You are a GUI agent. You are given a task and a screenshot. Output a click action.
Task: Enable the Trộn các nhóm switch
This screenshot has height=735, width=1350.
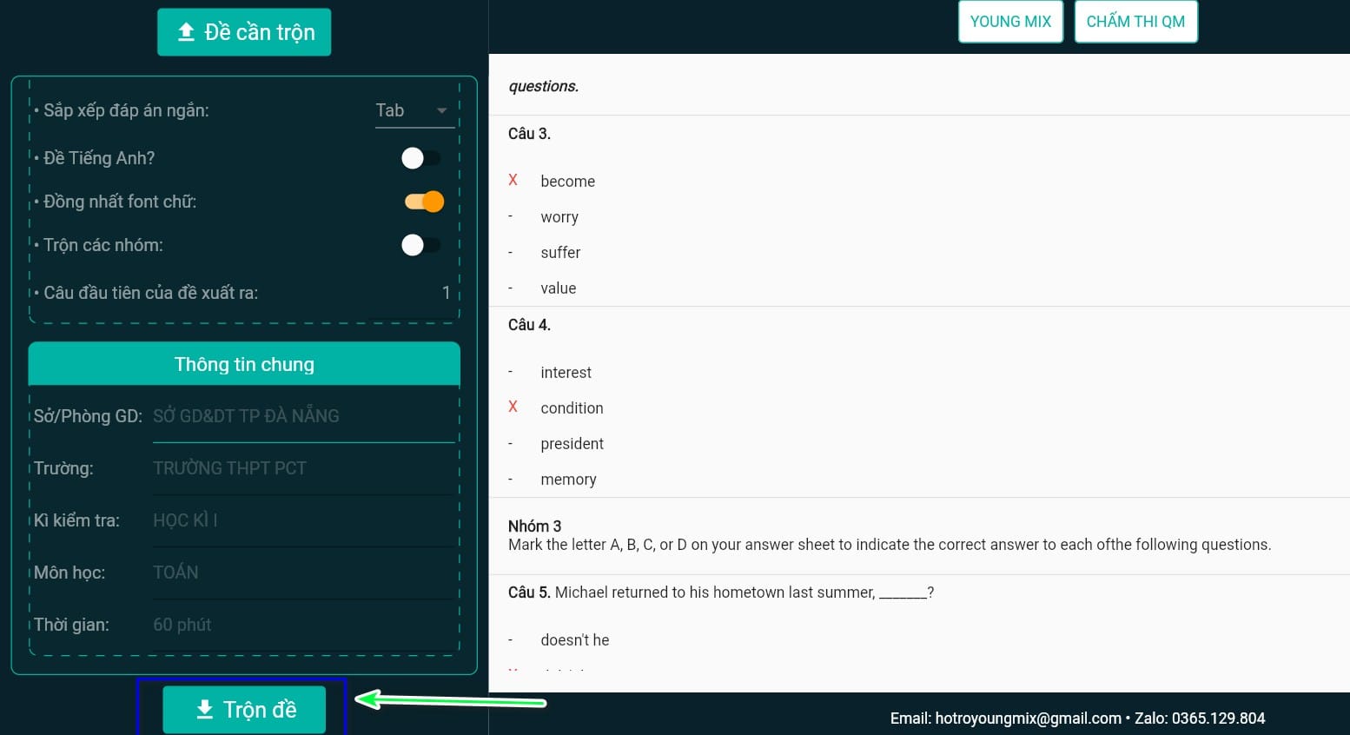pos(421,245)
